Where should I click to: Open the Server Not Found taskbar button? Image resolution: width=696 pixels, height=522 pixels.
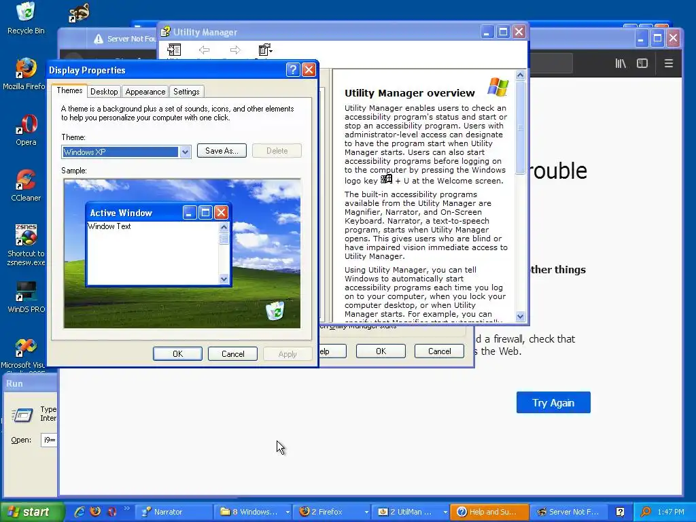569,512
